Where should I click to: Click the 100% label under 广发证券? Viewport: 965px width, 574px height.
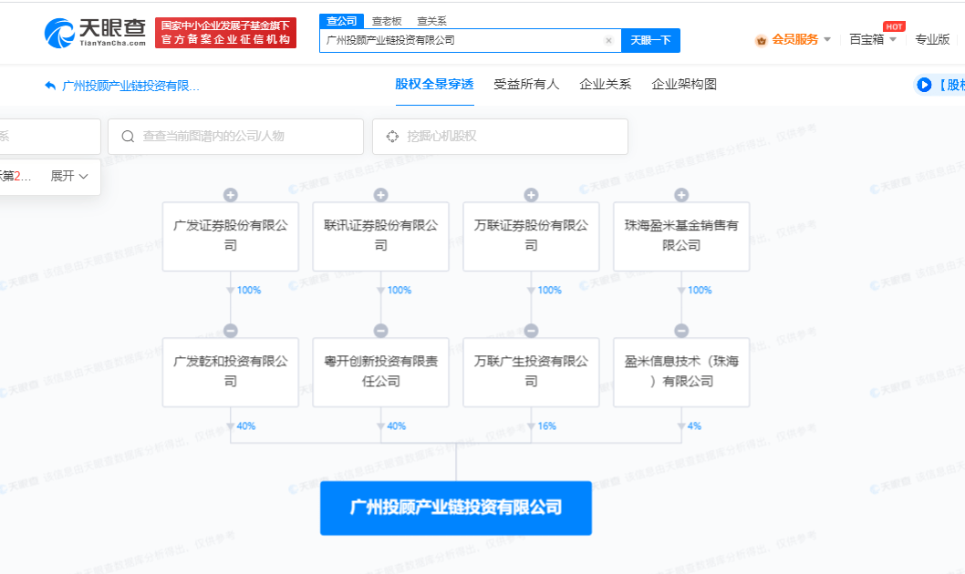click(x=249, y=290)
